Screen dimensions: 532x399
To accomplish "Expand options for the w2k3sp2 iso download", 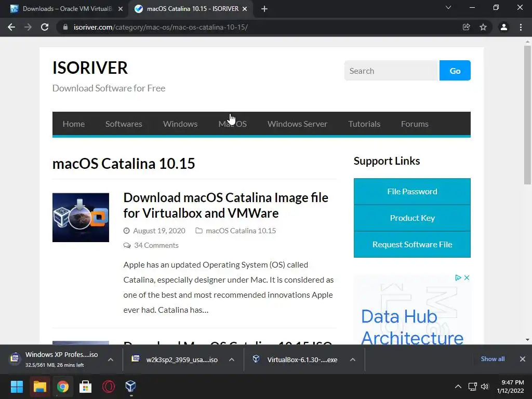I will coord(231,360).
